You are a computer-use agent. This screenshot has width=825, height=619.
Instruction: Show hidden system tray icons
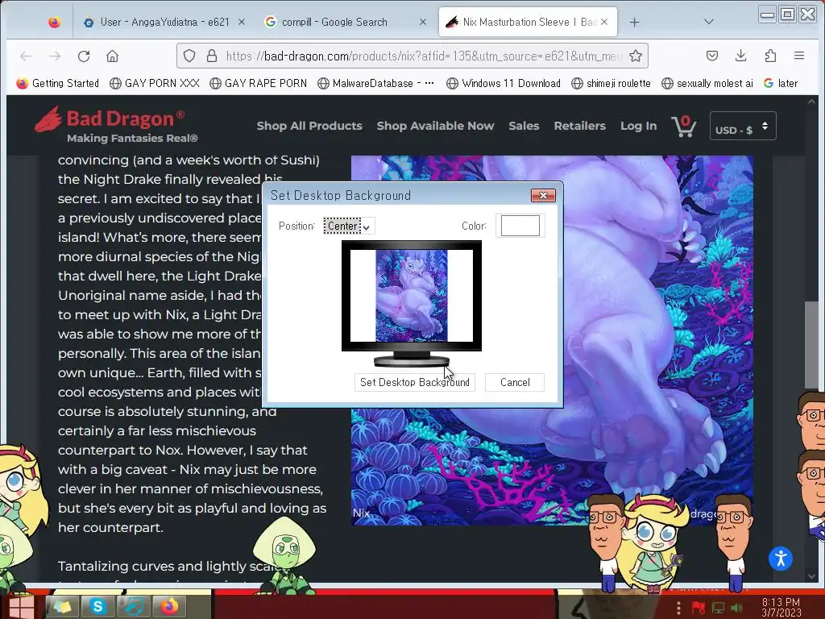pos(678,608)
